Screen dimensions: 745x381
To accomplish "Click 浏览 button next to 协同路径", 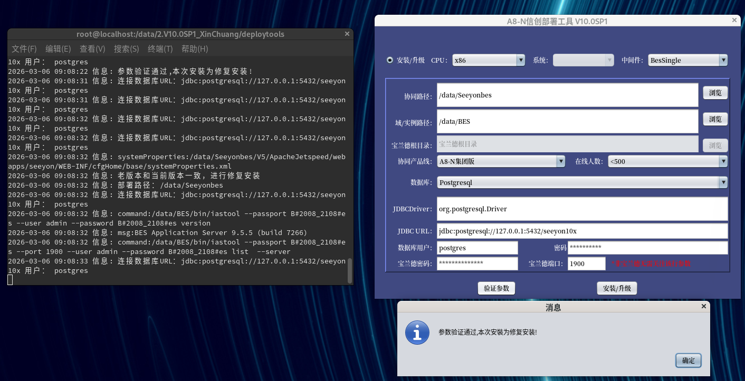I will pos(715,93).
